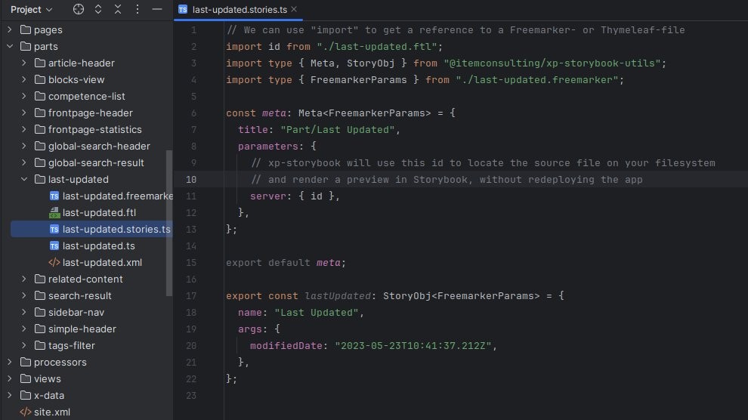748x420 pixels.
Task: Click the blocks-view folder icon
Action: (x=40, y=79)
